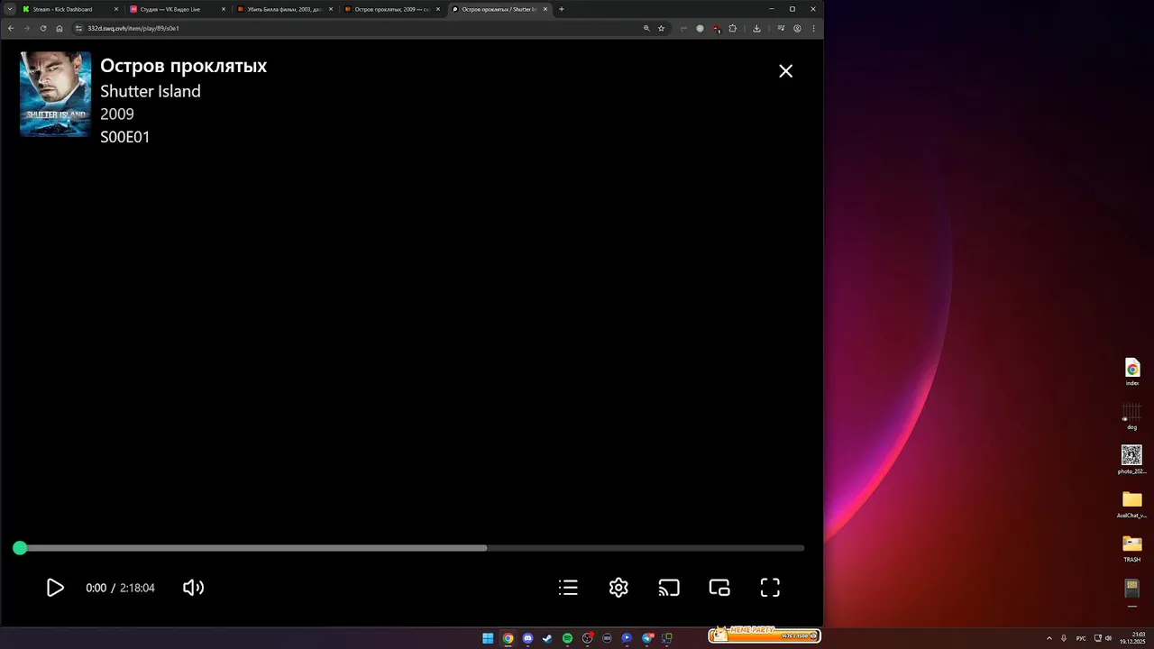Screen dimensions: 1154x649
Task: Mute the player volume speaker icon
Action: click(193, 588)
